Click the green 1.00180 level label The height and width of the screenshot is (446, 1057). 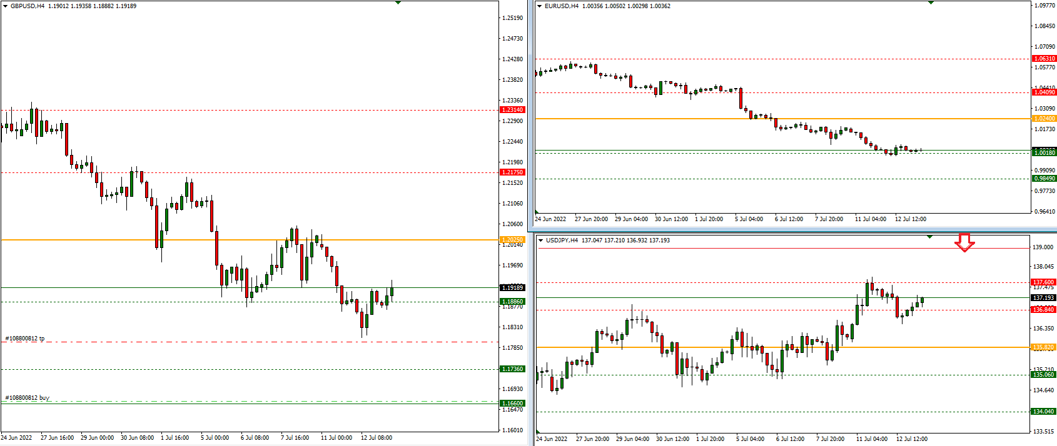pos(1044,153)
